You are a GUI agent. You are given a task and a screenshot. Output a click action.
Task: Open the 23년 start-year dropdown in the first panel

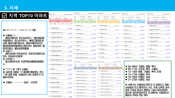point(51,24)
